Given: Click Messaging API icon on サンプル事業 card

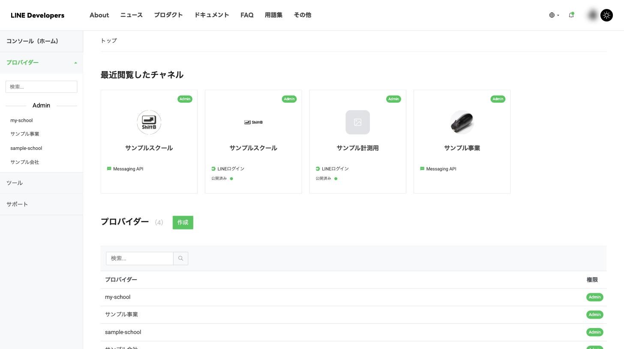Looking at the screenshot, I should 422,169.
